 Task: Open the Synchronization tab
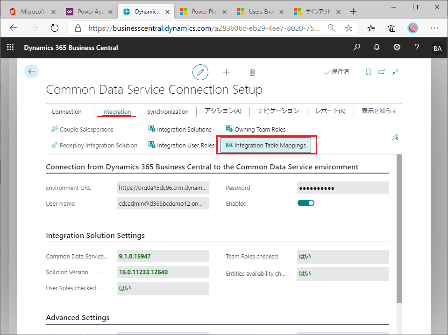pyautogui.click(x=168, y=112)
